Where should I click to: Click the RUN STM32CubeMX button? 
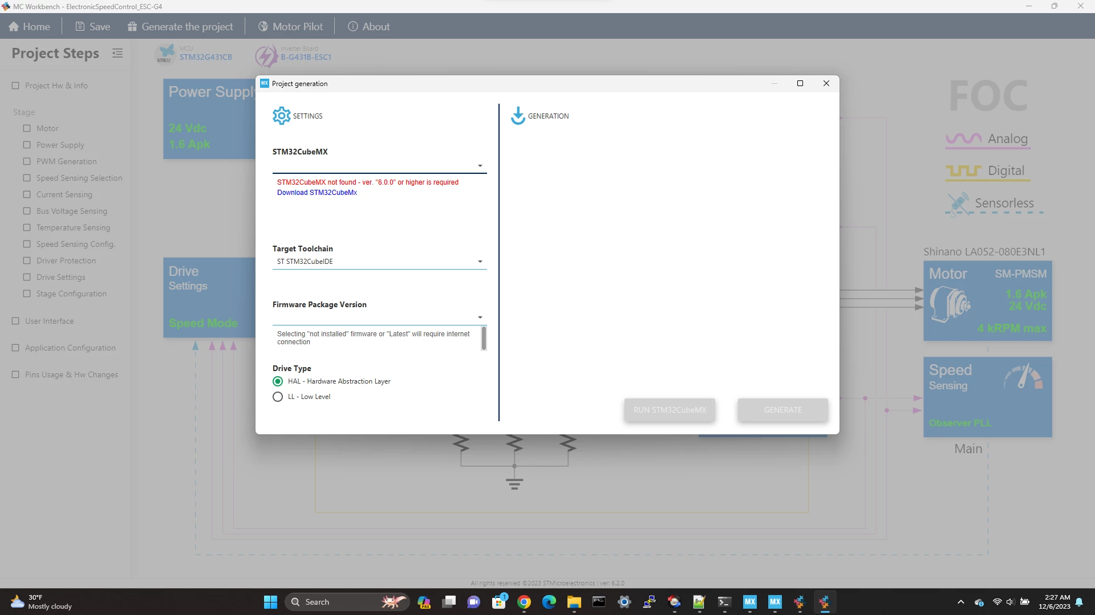[x=670, y=410]
